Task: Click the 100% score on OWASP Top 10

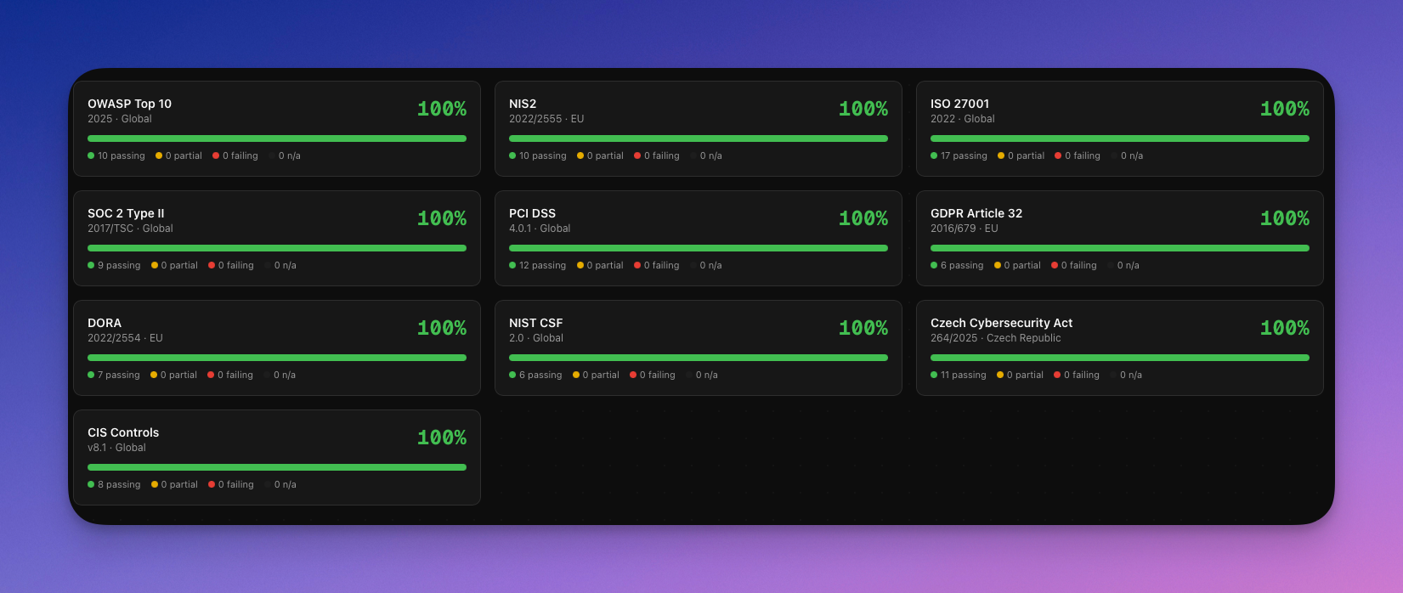Action: pyautogui.click(x=442, y=109)
